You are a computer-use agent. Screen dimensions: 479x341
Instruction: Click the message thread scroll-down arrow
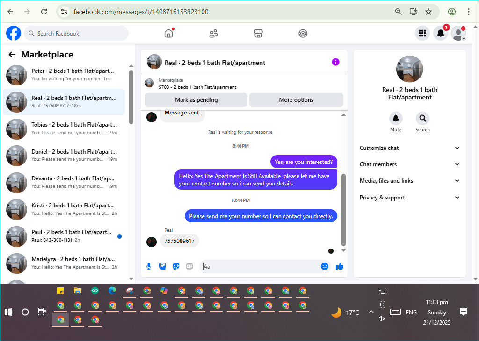tap(343, 250)
